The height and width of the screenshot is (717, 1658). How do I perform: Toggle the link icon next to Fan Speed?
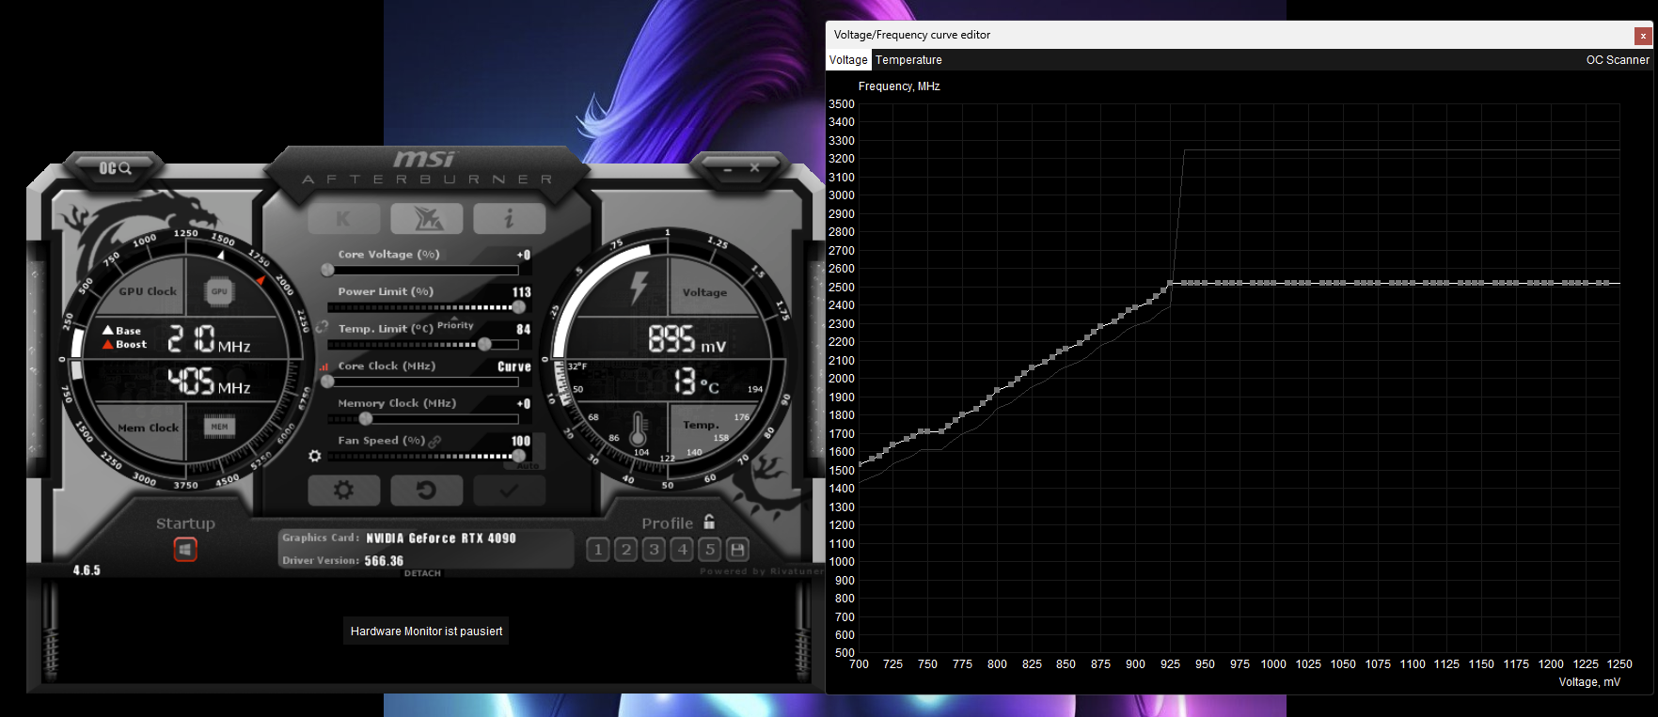(x=434, y=441)
